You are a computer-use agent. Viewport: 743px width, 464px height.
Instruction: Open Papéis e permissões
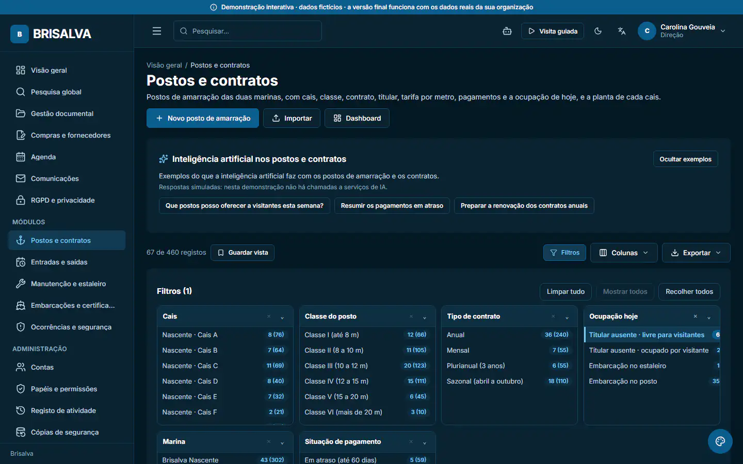pyautogui.click(x=67, y=389)
